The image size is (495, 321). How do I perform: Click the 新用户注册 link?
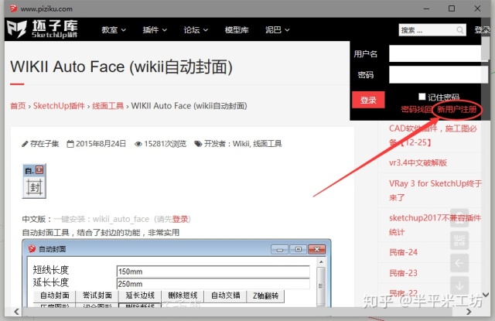click(456, 110)
